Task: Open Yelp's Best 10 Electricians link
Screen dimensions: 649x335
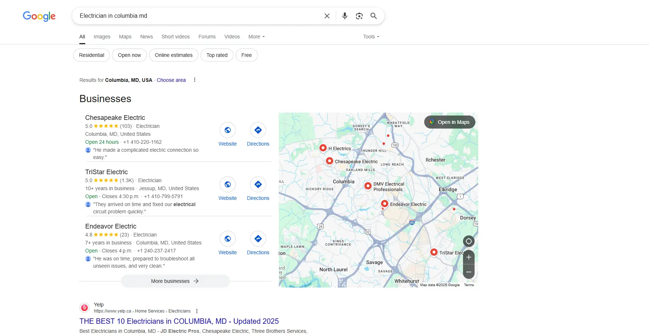Action: [179, 321]
